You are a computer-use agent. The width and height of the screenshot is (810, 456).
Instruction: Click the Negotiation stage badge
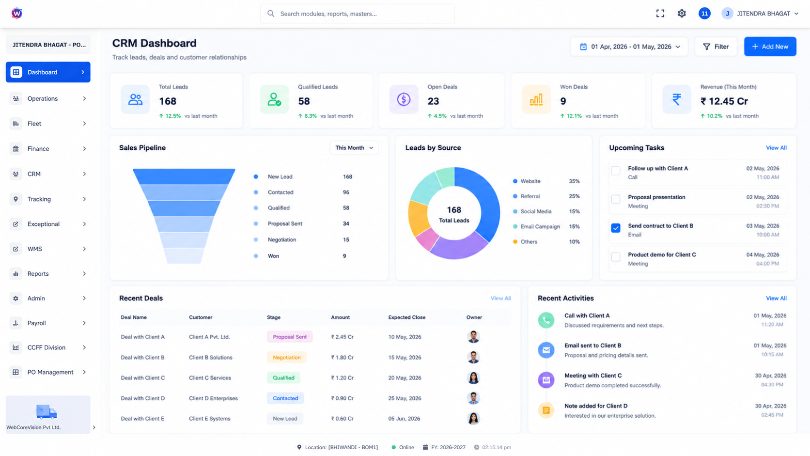(x=286, y=358)
